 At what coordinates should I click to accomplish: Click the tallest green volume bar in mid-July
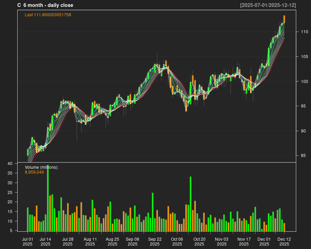(x=48, y=198)
